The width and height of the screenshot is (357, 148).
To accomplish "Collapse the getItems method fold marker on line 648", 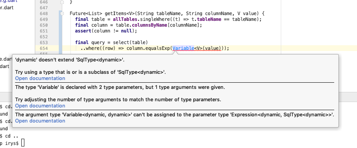I will [62, 14].
